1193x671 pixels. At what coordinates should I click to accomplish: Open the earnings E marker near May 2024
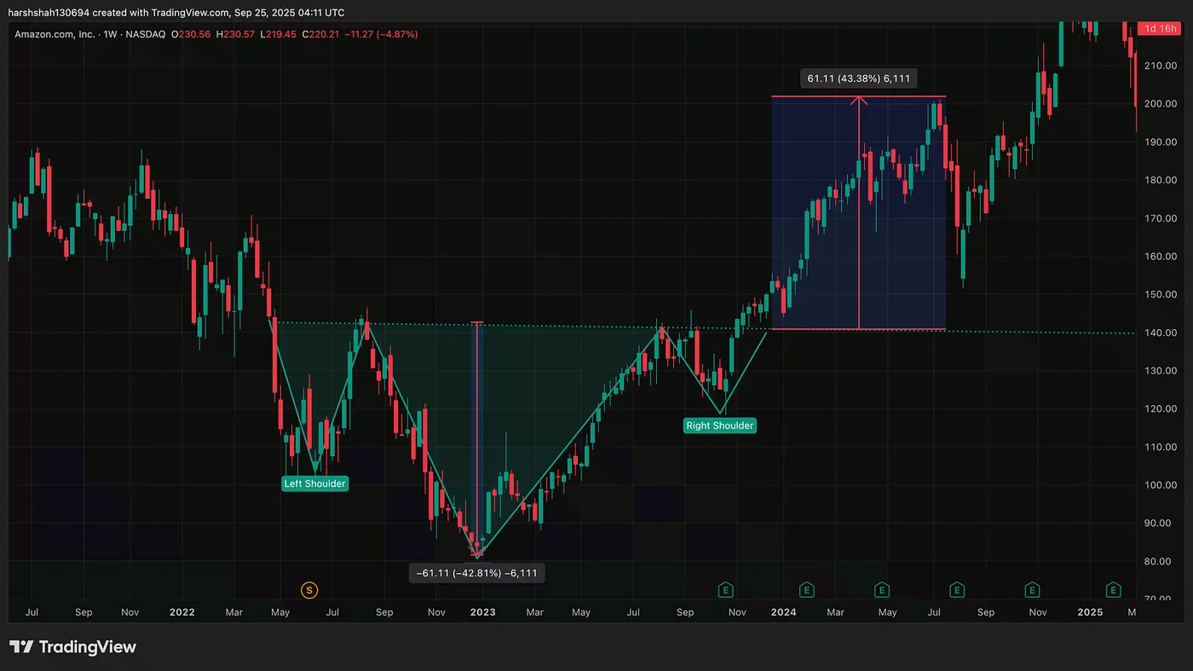click(x=882, y=589)
